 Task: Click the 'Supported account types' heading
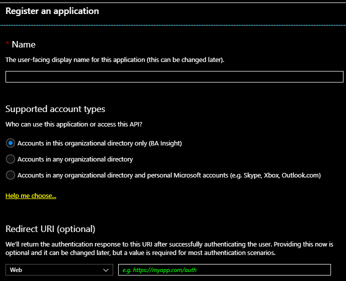55,108
